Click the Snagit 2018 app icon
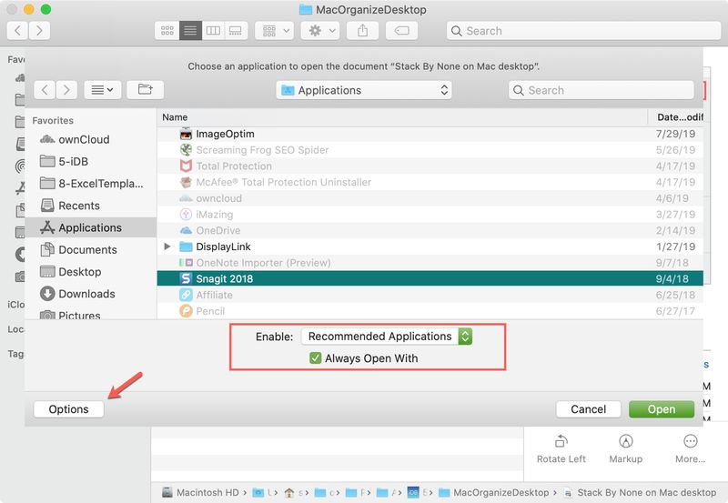Viewport: 728px width, 503px height. pos(186,278)
